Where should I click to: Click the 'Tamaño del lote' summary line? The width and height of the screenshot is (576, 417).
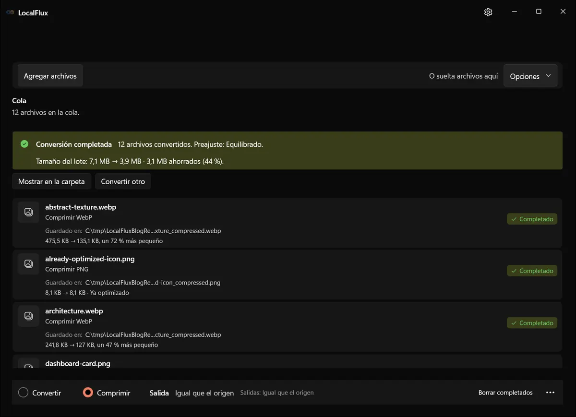click(x=130, y=161)
